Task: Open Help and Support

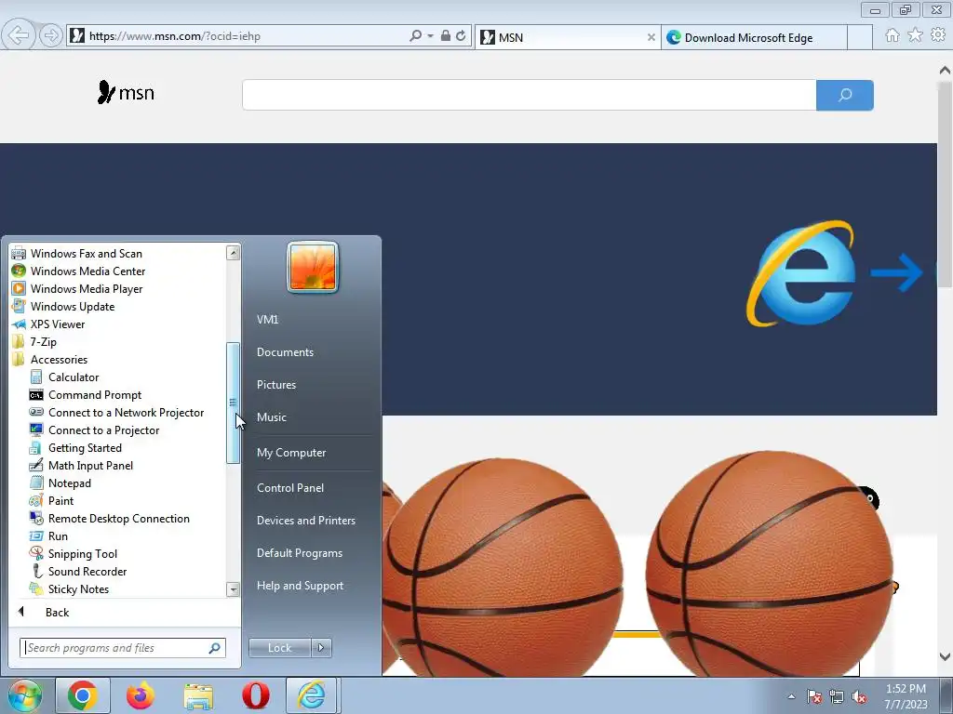Action: click(300, 586)
